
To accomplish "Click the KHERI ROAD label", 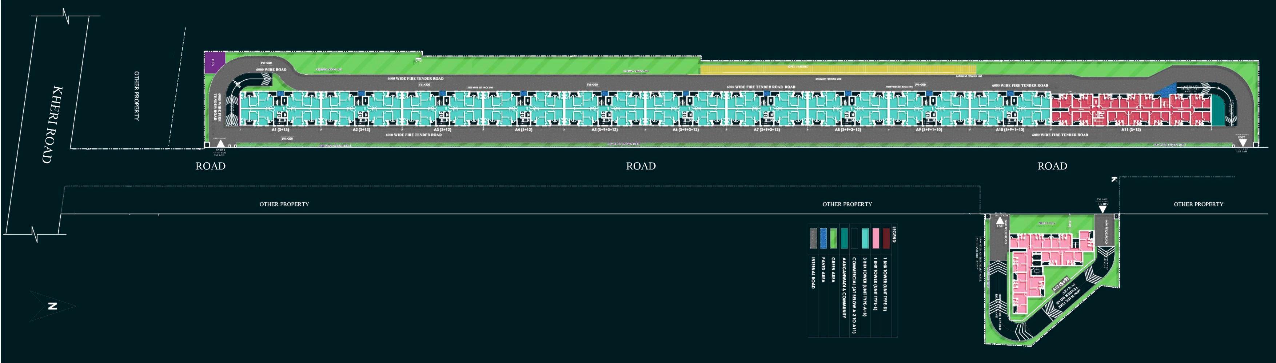I will tap(52, 125).
